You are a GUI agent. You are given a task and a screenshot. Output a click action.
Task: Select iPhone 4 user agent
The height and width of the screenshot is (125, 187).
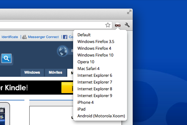click(86, 103)
